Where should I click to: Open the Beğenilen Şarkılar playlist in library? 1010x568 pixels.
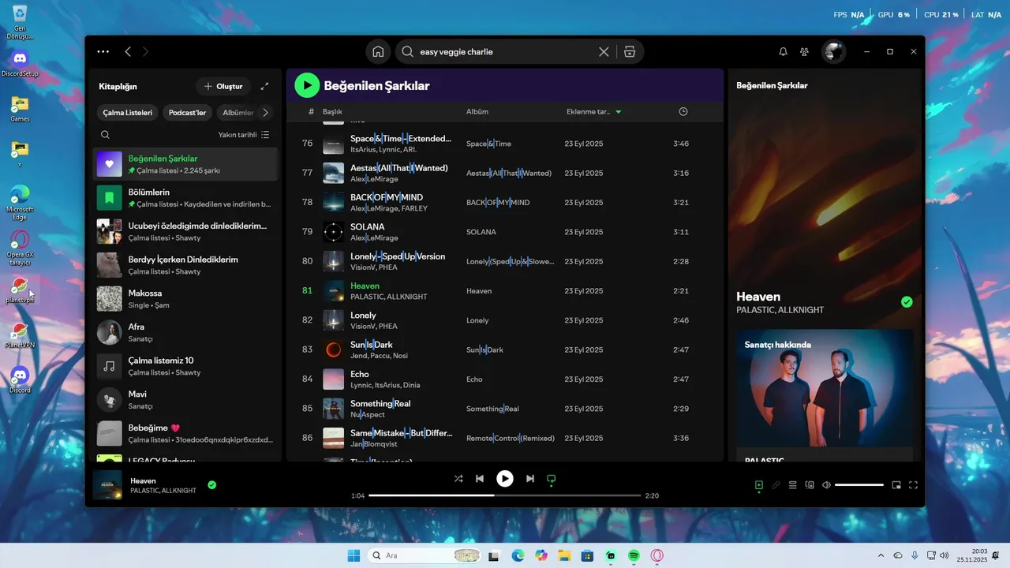(x=185, y=164)
